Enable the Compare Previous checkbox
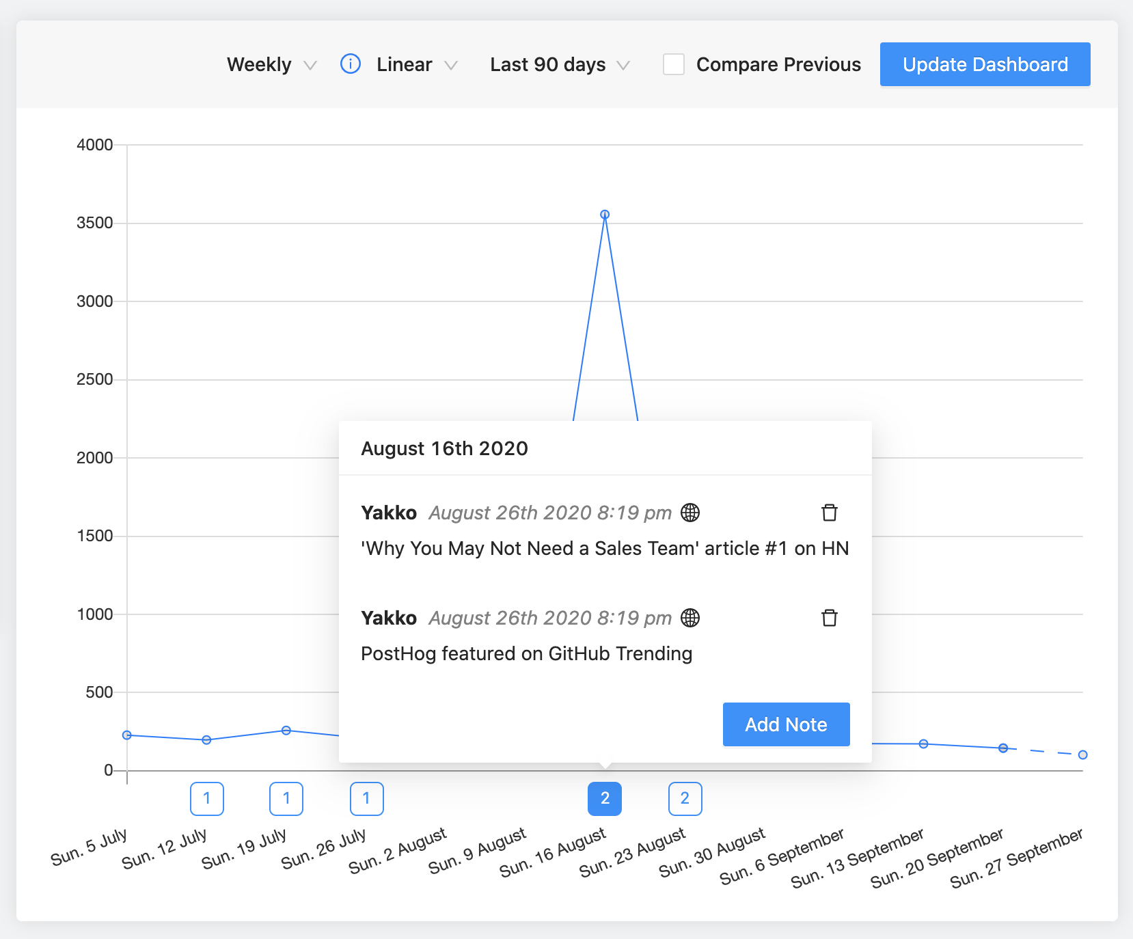 [x=674, y=64]
